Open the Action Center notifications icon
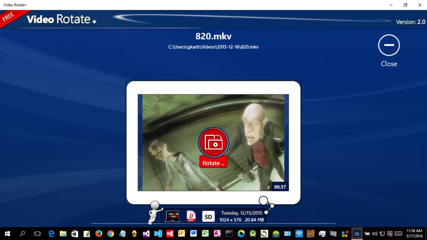This screenshot has height=240, width=427. pos(390,234)
